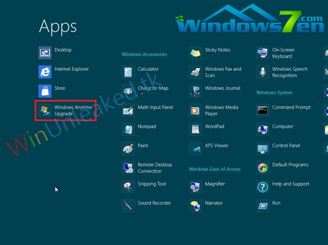This screenshot has height=245, width=328.
Task: Click the Character Map label
Action: tap(153, 88)
